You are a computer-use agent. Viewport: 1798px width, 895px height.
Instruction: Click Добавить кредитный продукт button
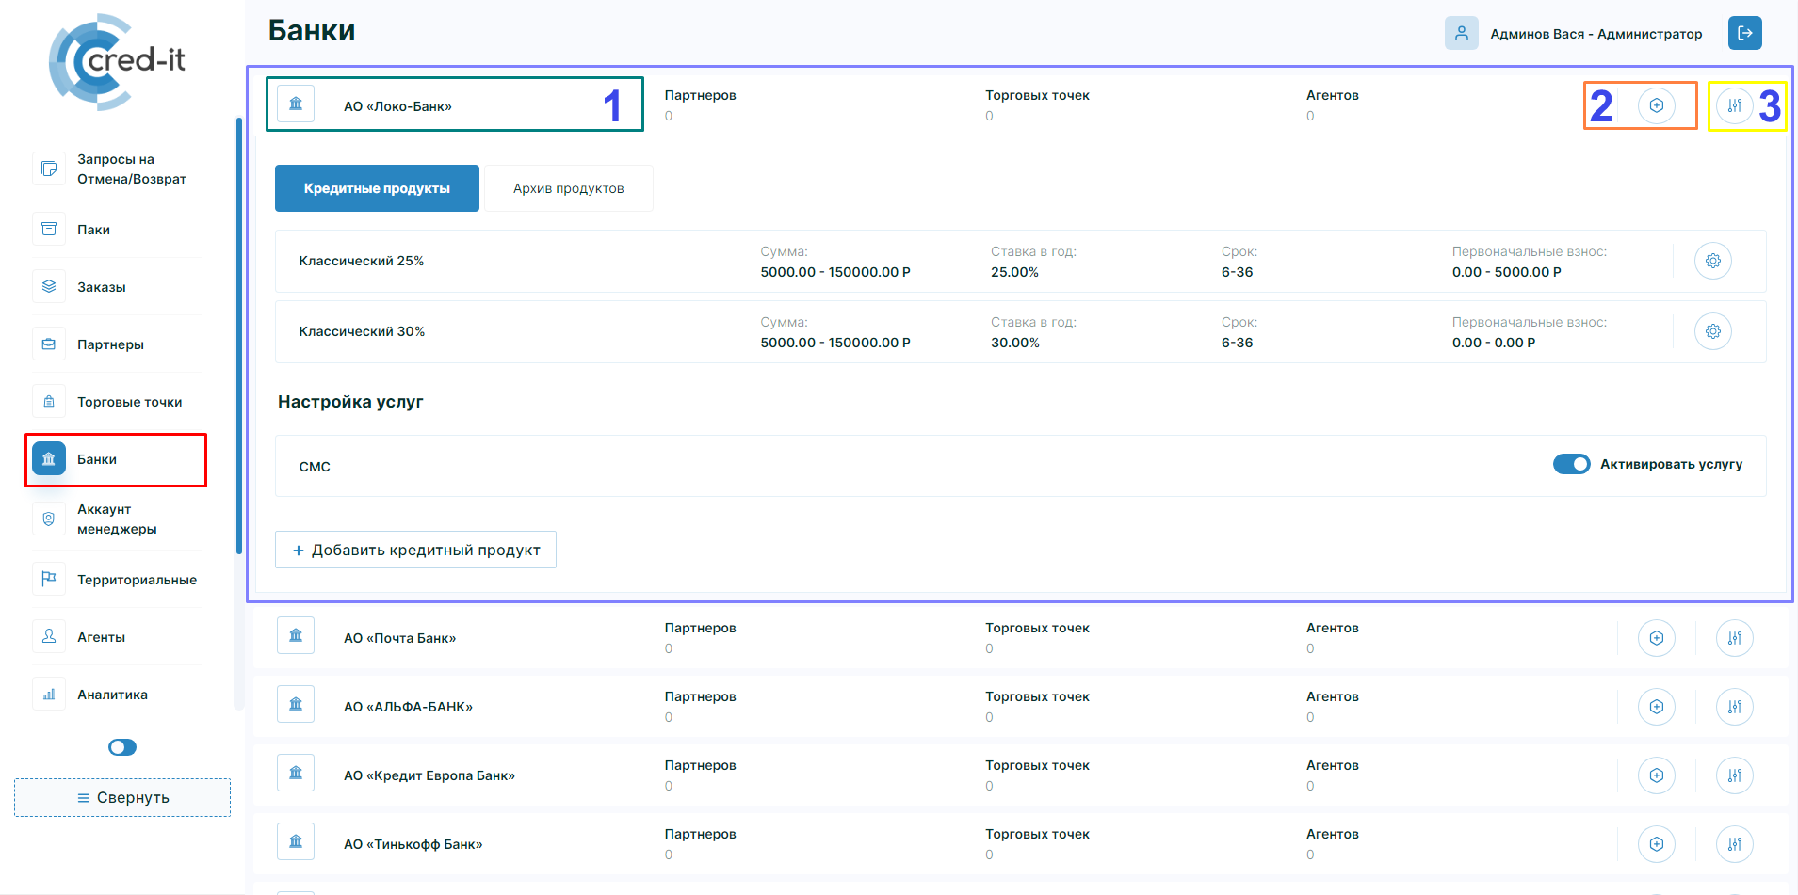[415, 550]
